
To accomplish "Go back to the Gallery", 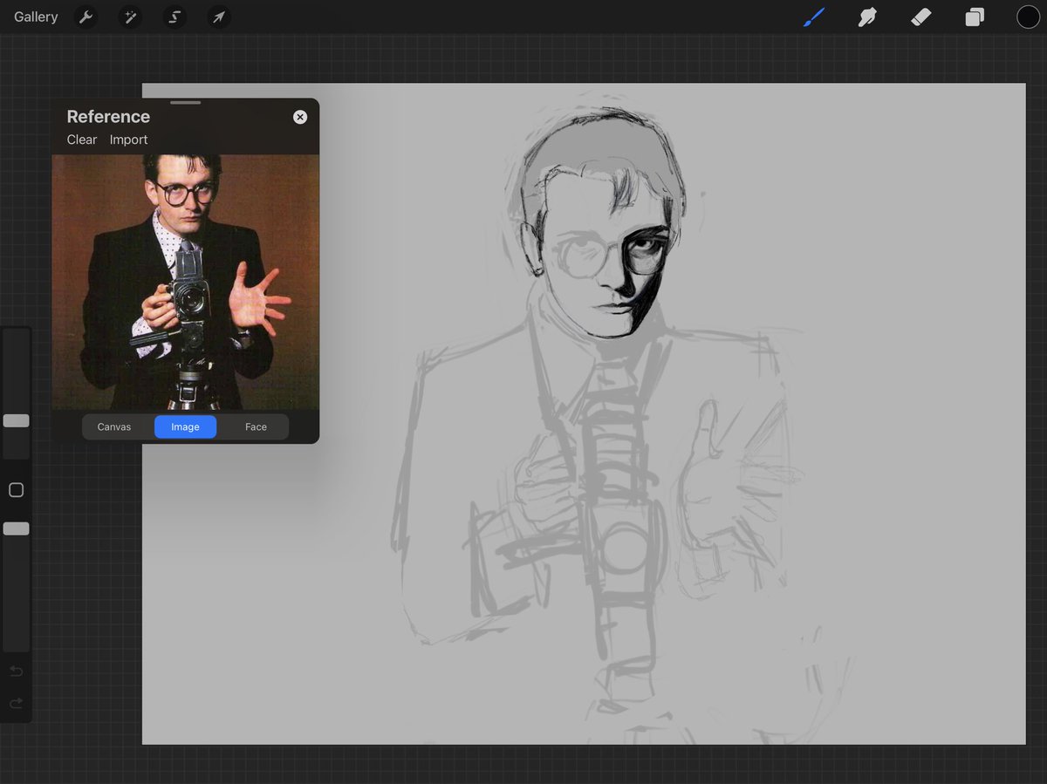I will click(x=35, y=17).
